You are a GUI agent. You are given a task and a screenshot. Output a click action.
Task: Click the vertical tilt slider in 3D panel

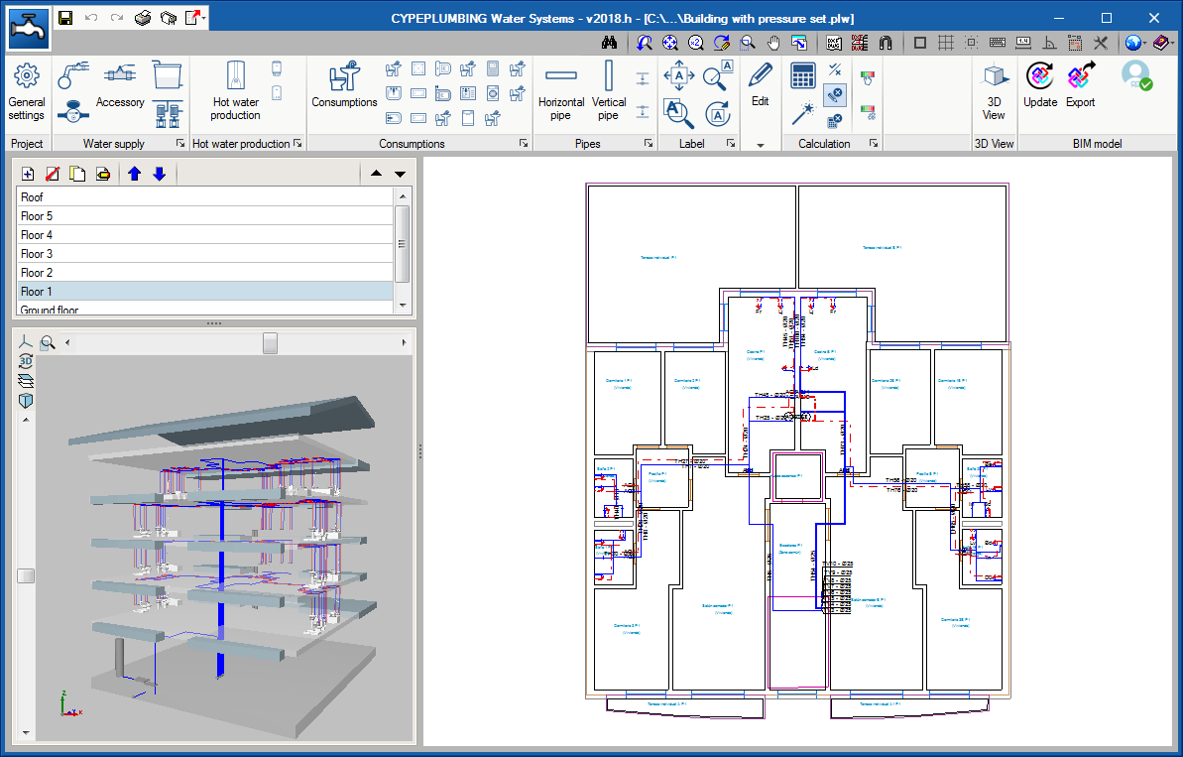tap(26, 575)
